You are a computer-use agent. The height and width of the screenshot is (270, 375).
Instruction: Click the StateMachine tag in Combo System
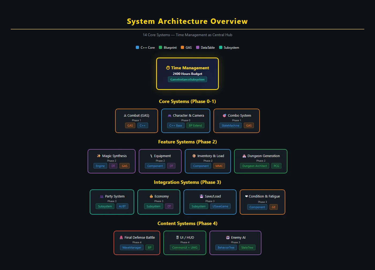coord(230,126)
